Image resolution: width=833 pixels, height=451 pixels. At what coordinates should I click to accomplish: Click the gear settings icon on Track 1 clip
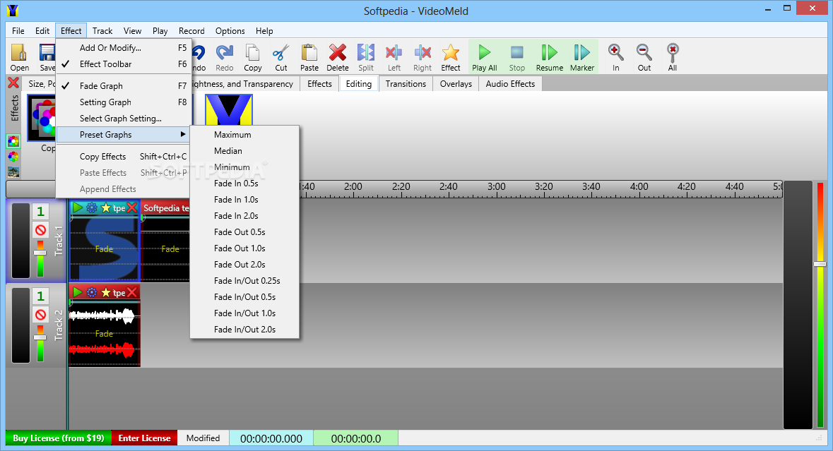coord(92,208)
